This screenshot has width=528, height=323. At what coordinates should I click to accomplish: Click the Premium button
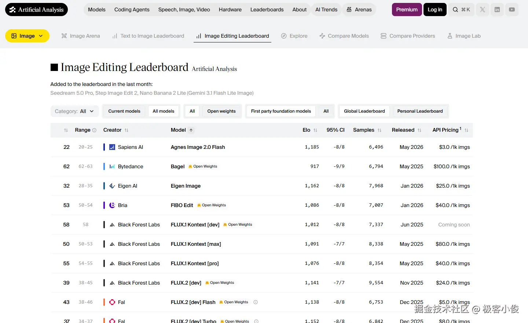point(407,10)
